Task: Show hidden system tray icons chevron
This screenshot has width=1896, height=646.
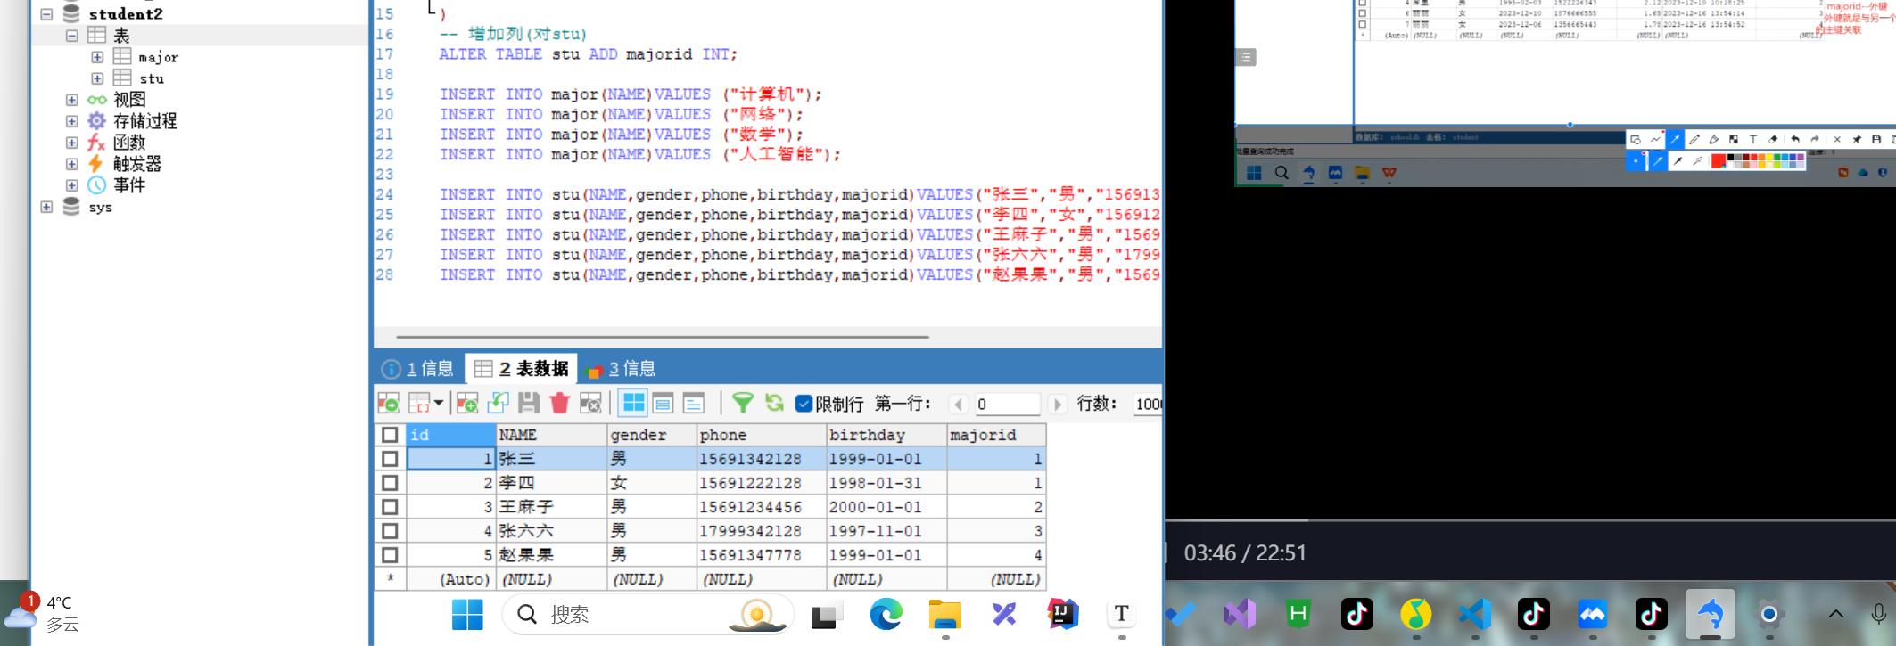Action: [1835, 614]
